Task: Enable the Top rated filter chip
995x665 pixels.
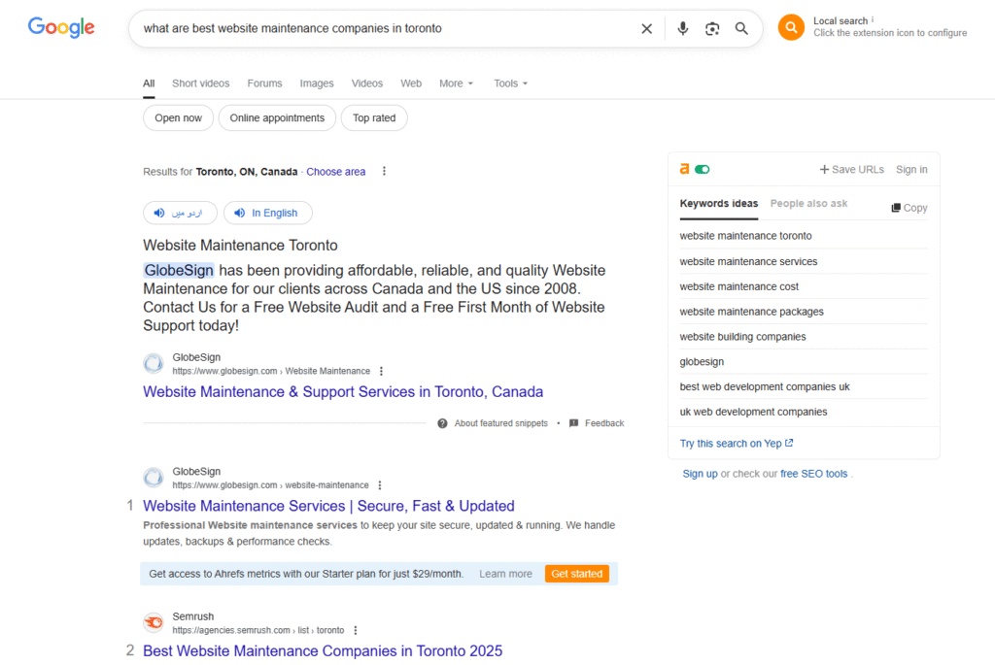Action: (374, 118)
